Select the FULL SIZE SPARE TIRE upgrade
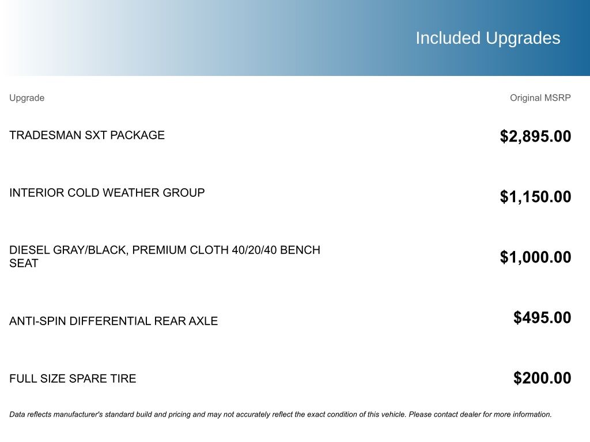Viewport: 590px width, 442px height. (73, 379)
